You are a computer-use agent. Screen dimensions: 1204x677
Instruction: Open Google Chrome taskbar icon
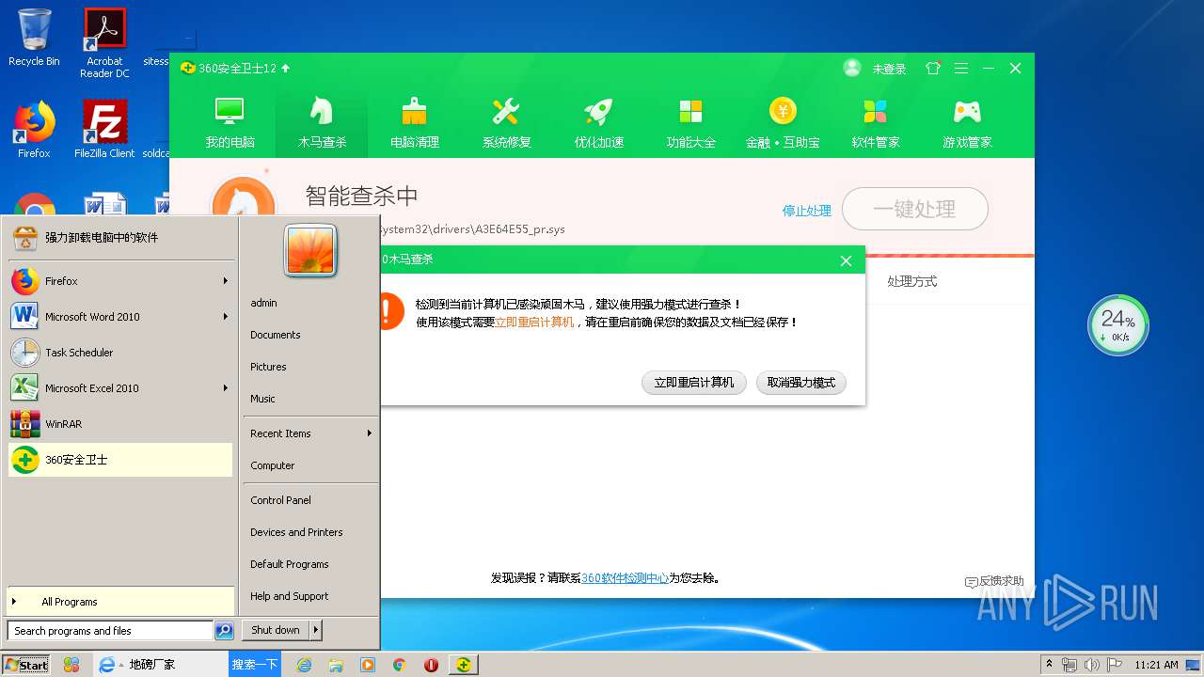(x=399, y=665)
